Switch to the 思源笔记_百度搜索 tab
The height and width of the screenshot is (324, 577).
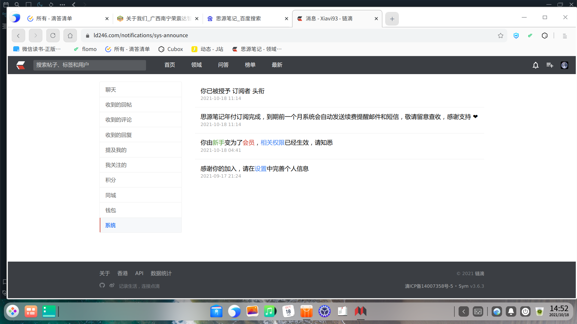point(238,19)
